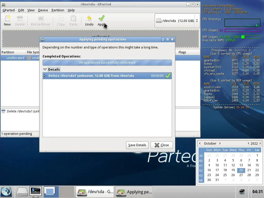Image resolution: width=264 pixels, height=198 pixels.
Task: Click the Apply green checkmark icon
Action: (x=102, y=18)
